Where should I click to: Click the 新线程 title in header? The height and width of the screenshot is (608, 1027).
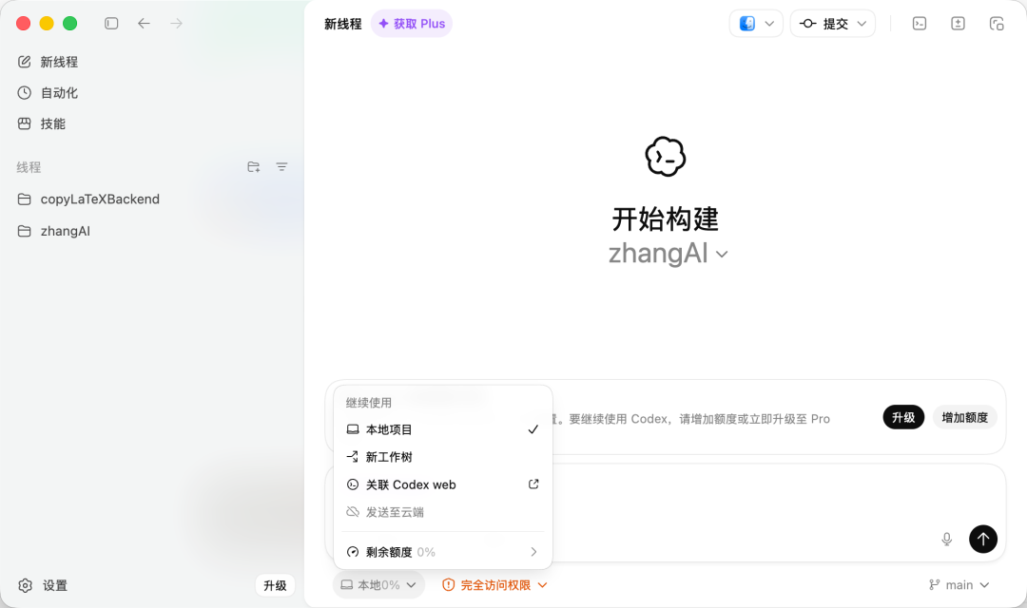tap(342, 24)
